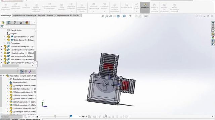Screen dimensions: 215x120
Task: Click the play animation button
Action: [x=33, y=117]
